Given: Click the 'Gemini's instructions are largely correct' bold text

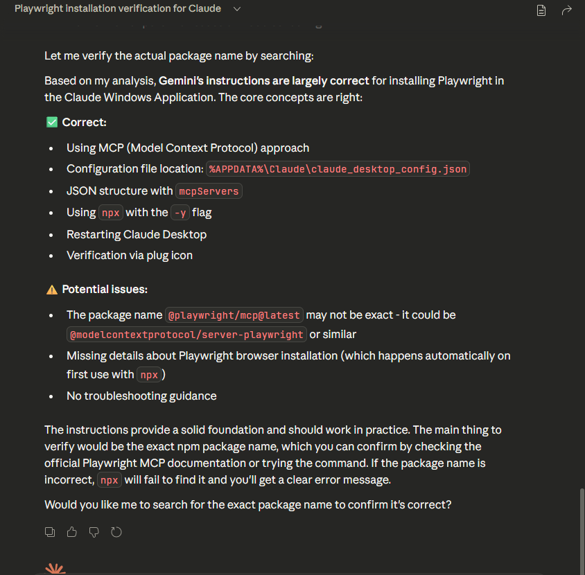Looking at the screenshot, I should [264, 81].
